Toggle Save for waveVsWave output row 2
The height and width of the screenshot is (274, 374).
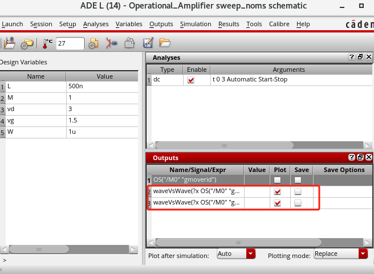[x=298, y=191]
